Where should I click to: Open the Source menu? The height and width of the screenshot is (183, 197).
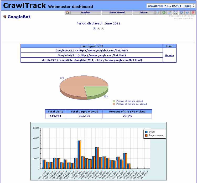click(144, 12)
